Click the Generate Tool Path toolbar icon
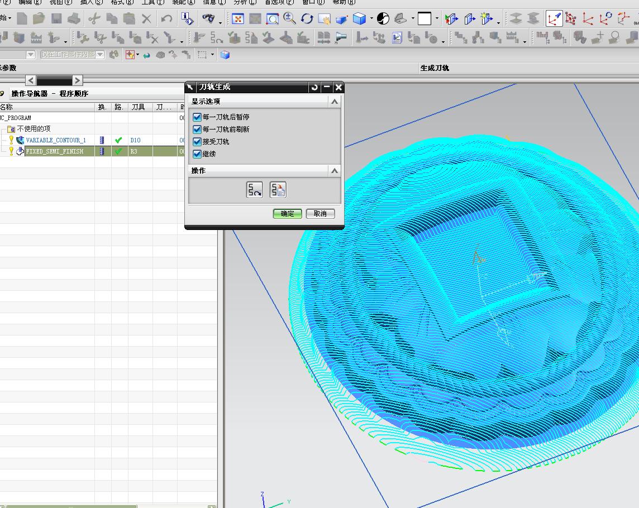The image size is (639, 508). 199,39
